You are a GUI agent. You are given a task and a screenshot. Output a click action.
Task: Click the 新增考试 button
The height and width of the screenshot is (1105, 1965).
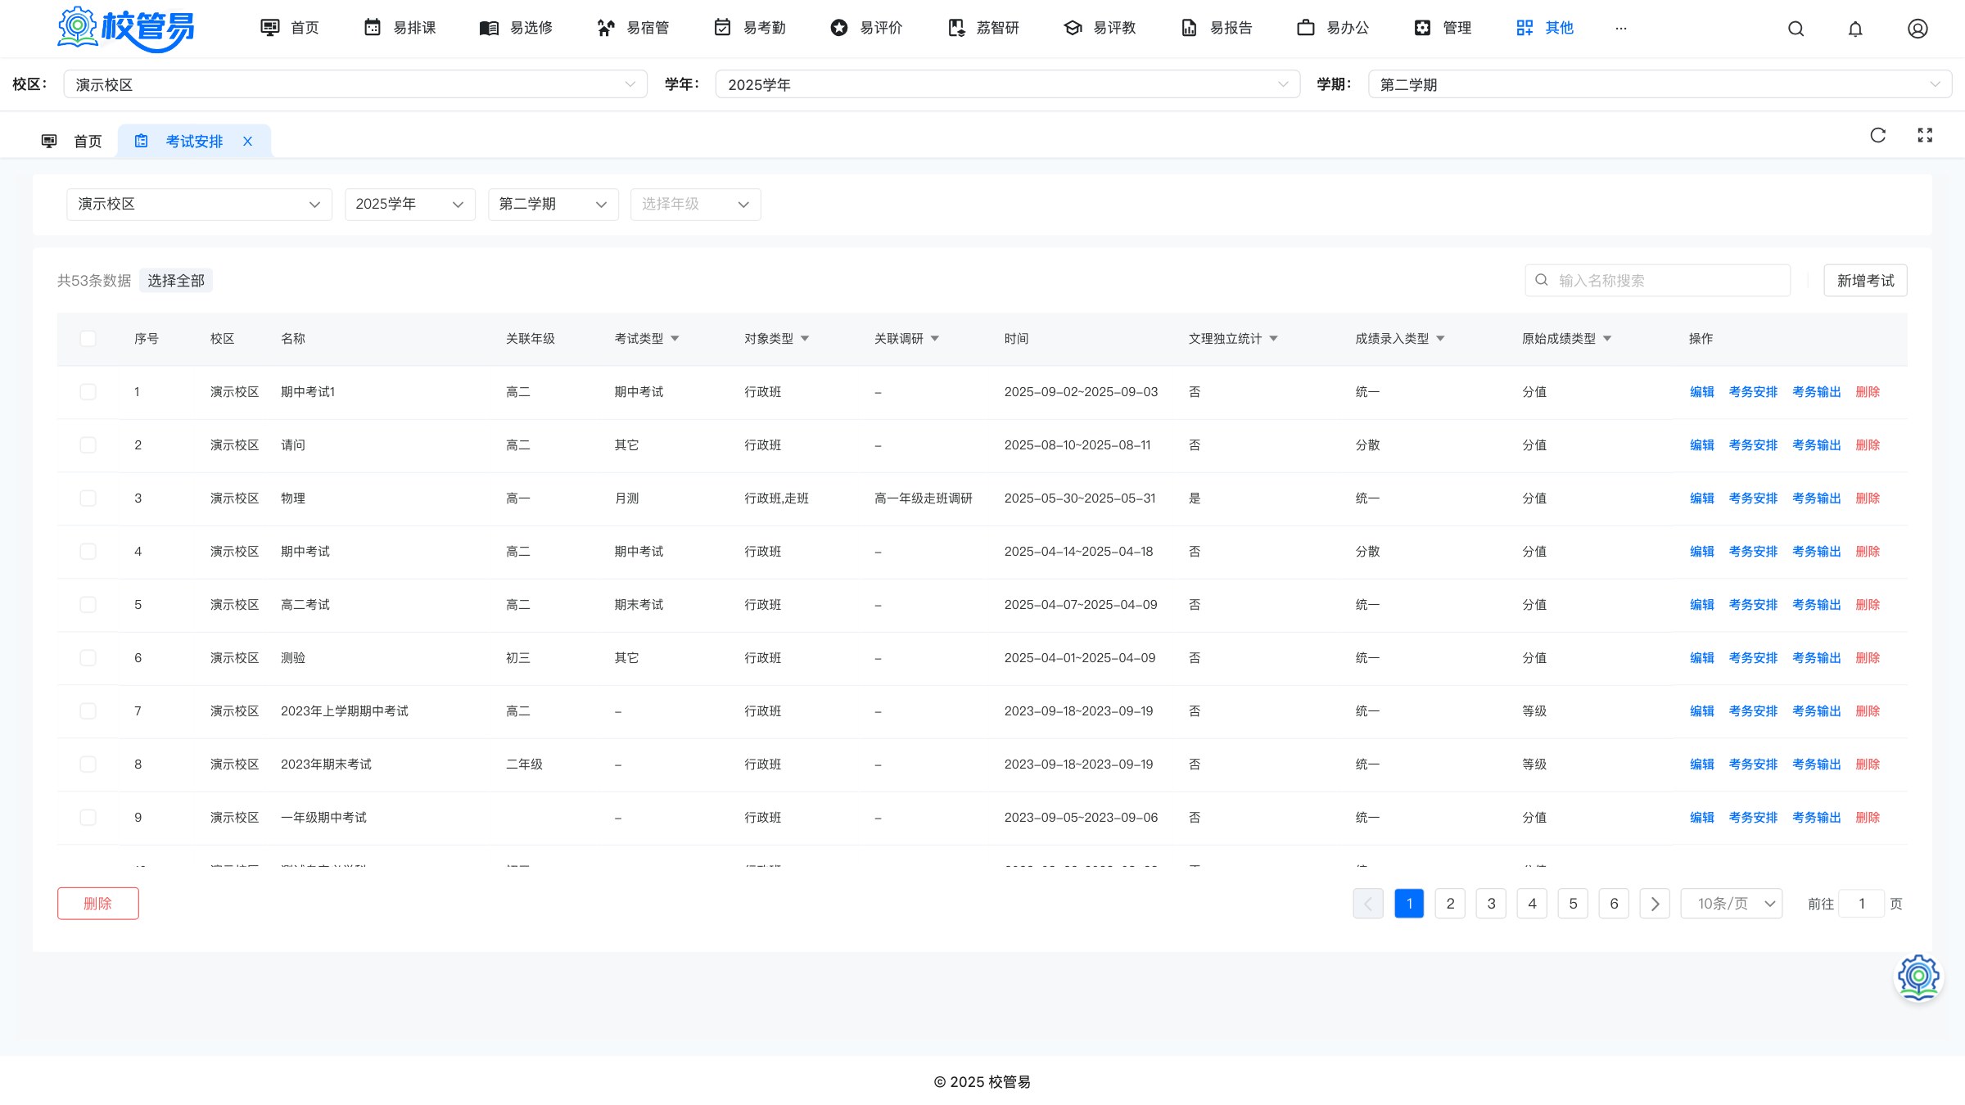pos(1865,281)
